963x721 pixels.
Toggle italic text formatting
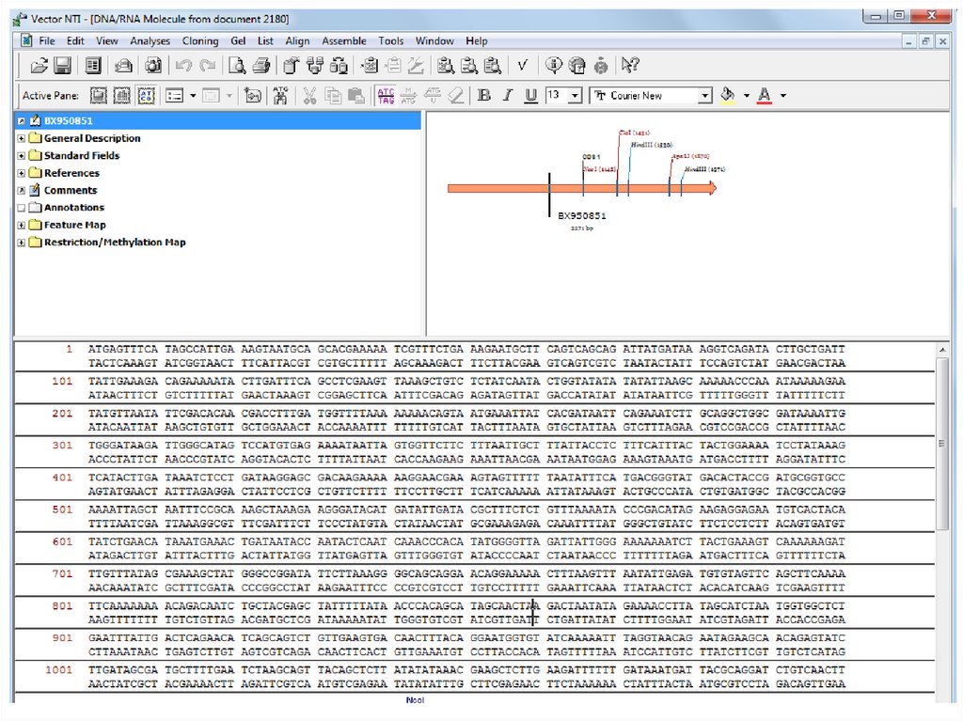(x=507, y=96)
